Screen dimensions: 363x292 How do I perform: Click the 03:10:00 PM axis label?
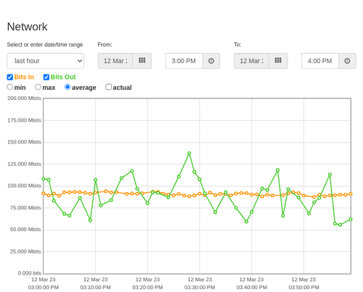pyautogui.click(x=95, y=288)
